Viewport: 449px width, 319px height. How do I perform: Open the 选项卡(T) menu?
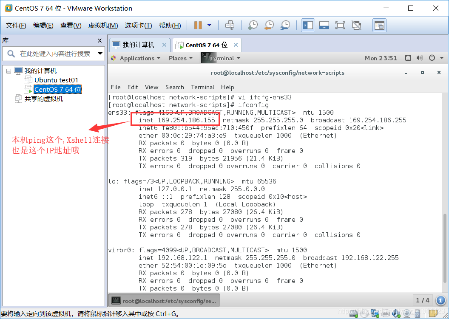139,25
